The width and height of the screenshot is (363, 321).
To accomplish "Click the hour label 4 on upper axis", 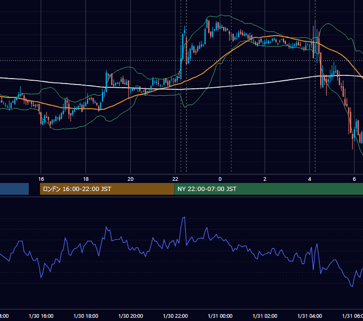I will [310, 179].
